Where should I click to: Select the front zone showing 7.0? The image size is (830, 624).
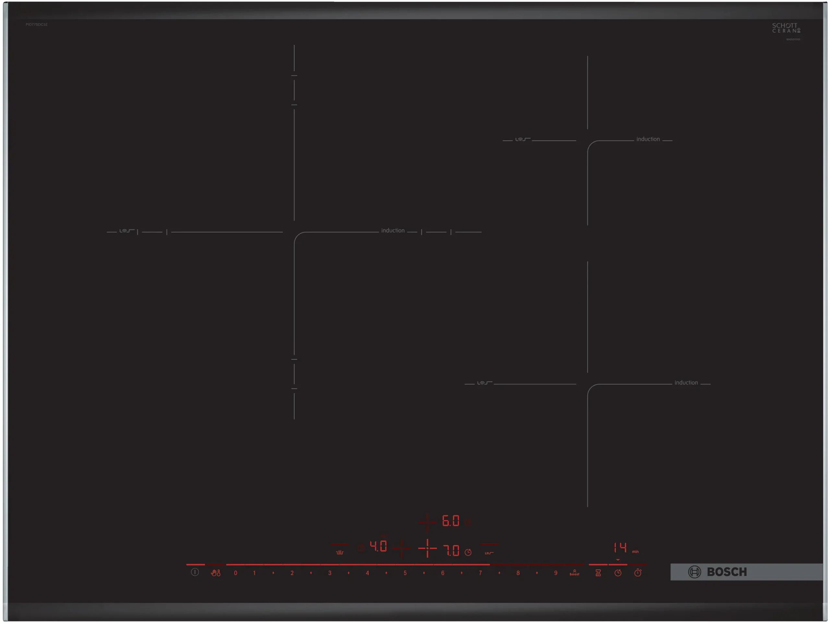(451, 550)
